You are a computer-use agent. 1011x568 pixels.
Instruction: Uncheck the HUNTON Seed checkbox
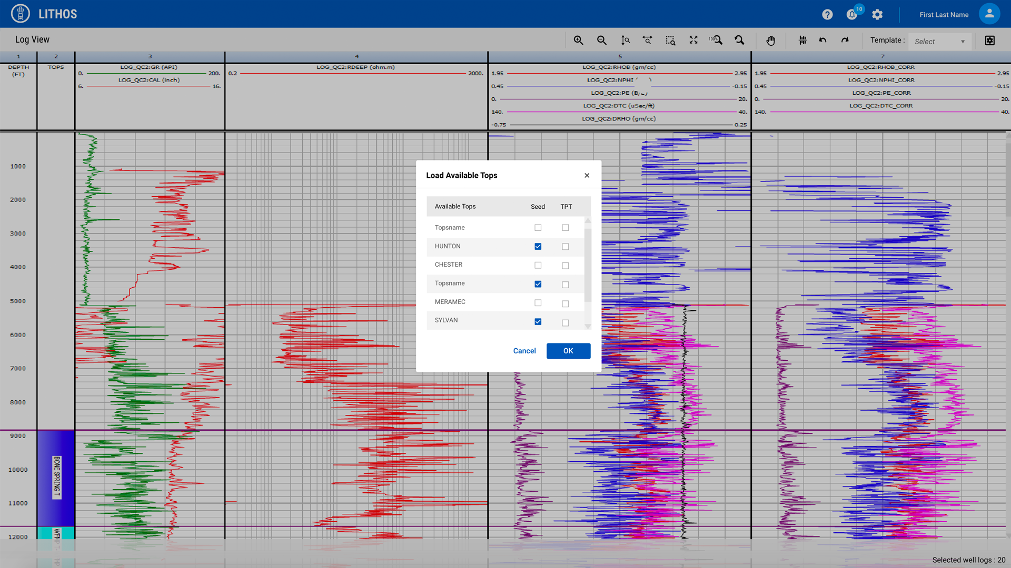pyautogui.click(x=538, y=247)
